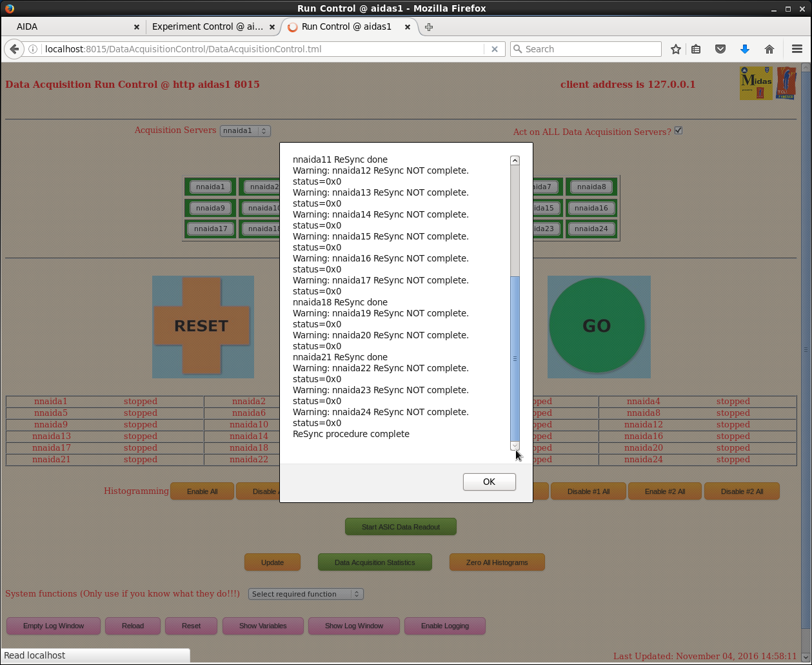This screenshot has width=812, height=665.
Task: Click the bookmarks list icon
Action: (x=696, y=49)
